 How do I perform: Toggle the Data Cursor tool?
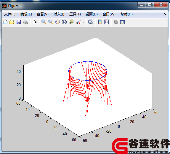[x=71, y=22]
